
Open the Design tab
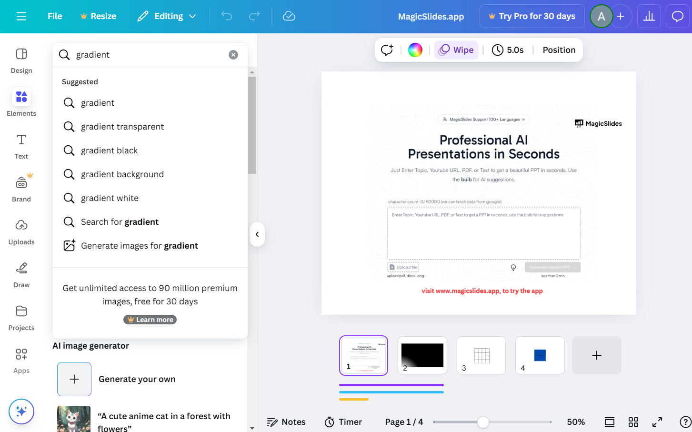pyautogui.click(x=21, y=61)
